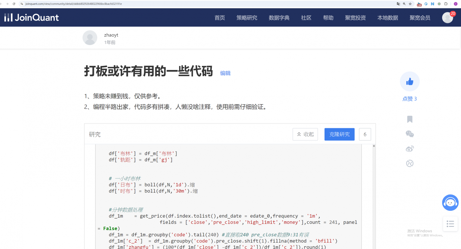Click the code comment #分钟数据处理

coord(126,210)
